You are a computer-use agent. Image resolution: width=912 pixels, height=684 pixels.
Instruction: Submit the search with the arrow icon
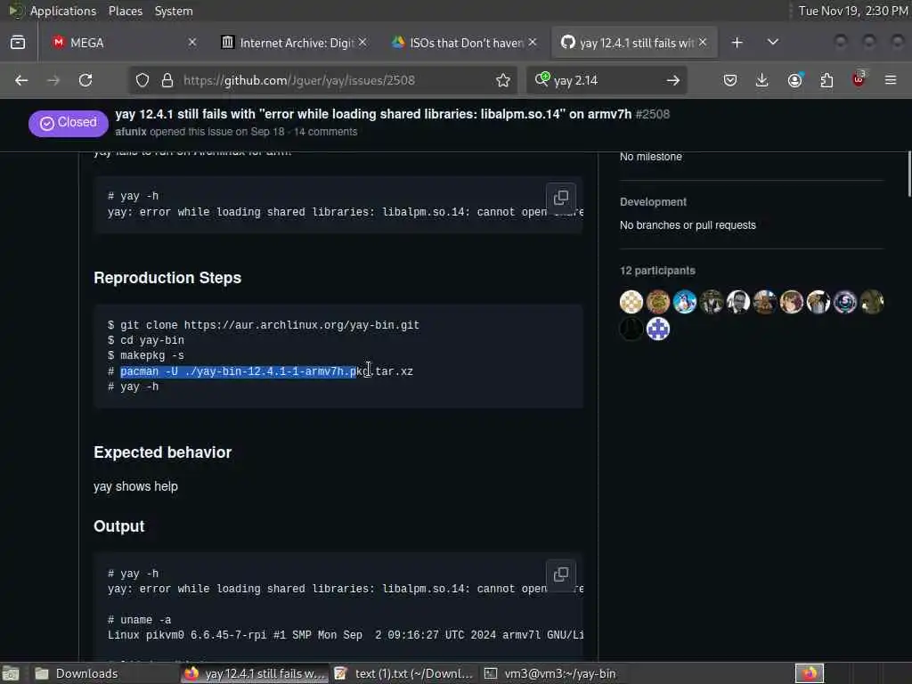(x=673, y=80)
